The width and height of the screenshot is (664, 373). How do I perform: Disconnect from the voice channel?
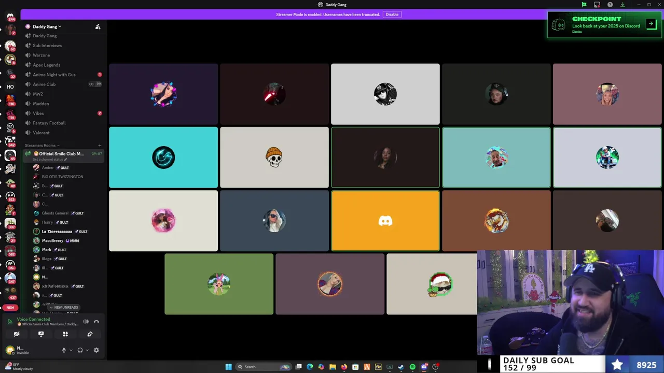(x=96, y=322)
